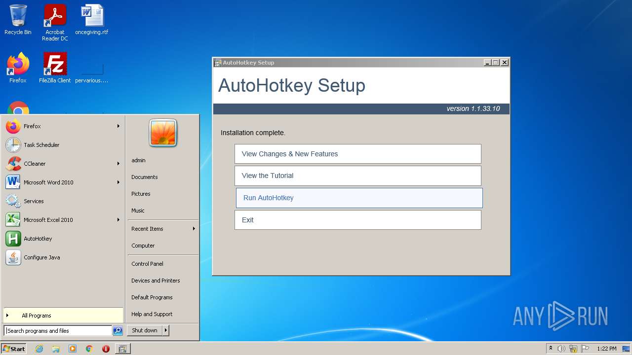The image size is (632, 355).
Task: Open Internet Explorer from taskbar
Action: (39, 349)
